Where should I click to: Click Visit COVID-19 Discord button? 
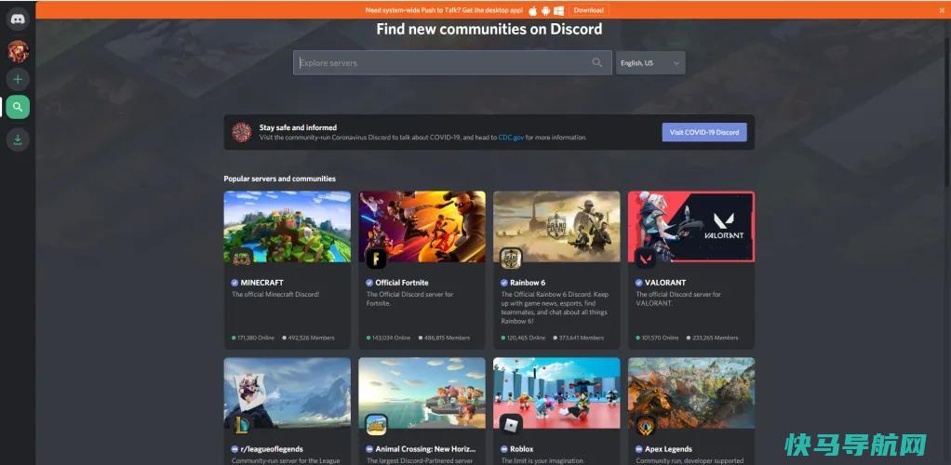704,132
